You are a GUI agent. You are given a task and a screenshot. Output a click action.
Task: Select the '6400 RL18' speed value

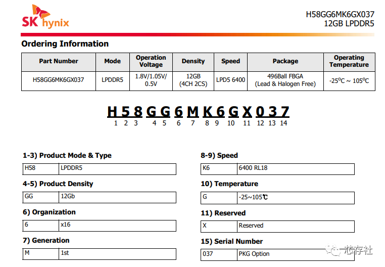[296, 169]
